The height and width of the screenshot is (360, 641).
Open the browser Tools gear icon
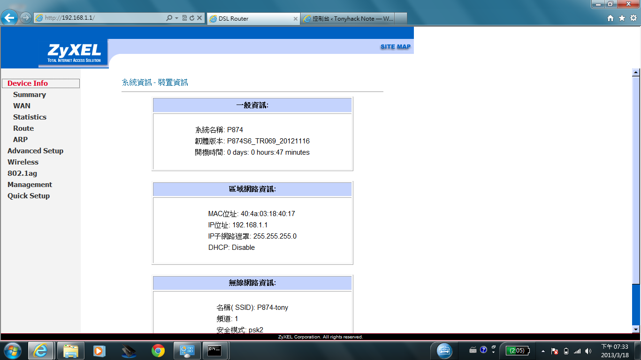coord(633,18)
